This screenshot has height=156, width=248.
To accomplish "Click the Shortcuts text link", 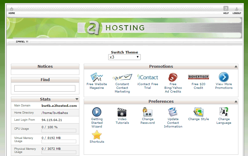I will coord(97,142).
